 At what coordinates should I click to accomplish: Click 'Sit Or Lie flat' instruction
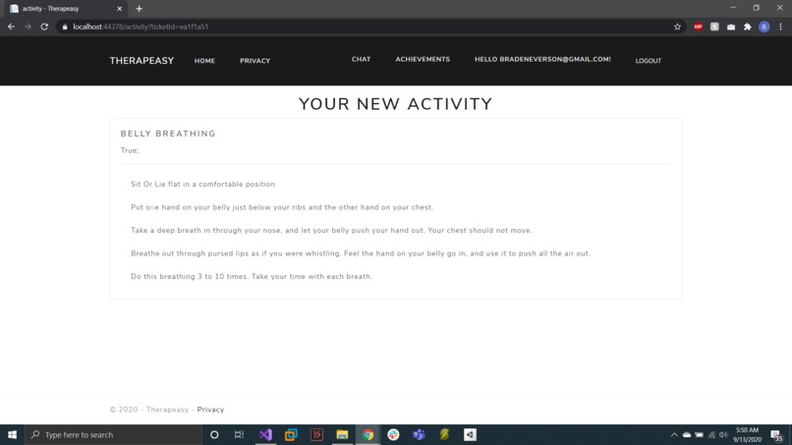[x=203, y=185]
